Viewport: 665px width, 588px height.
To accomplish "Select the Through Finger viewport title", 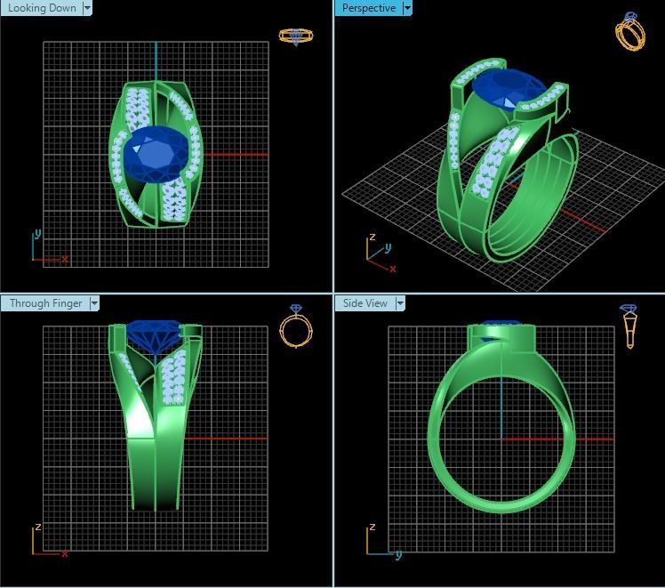I will (x=45, y=303).
